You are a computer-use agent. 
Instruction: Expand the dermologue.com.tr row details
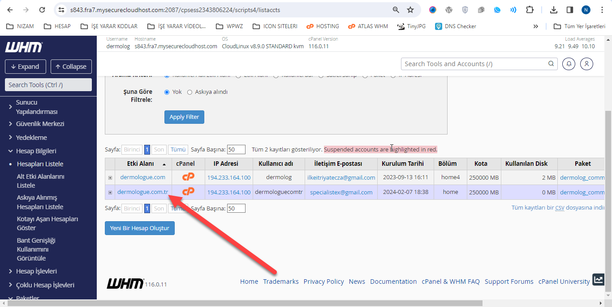[x=110, y=193]
